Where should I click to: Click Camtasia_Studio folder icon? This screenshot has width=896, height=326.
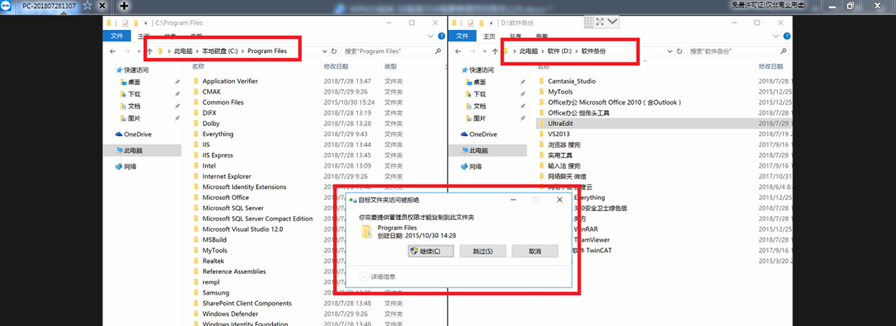[541, 81]
